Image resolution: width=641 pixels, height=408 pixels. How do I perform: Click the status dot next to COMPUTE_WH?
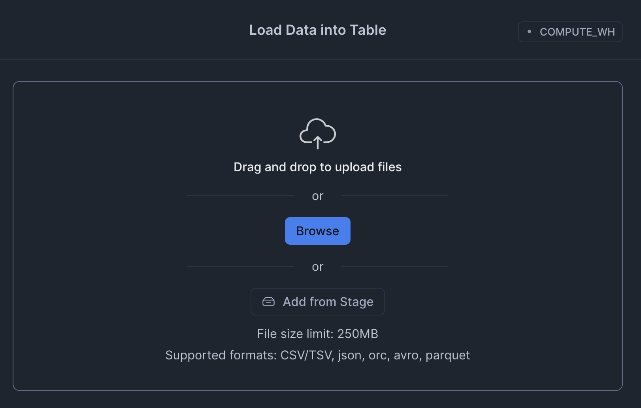529,32
